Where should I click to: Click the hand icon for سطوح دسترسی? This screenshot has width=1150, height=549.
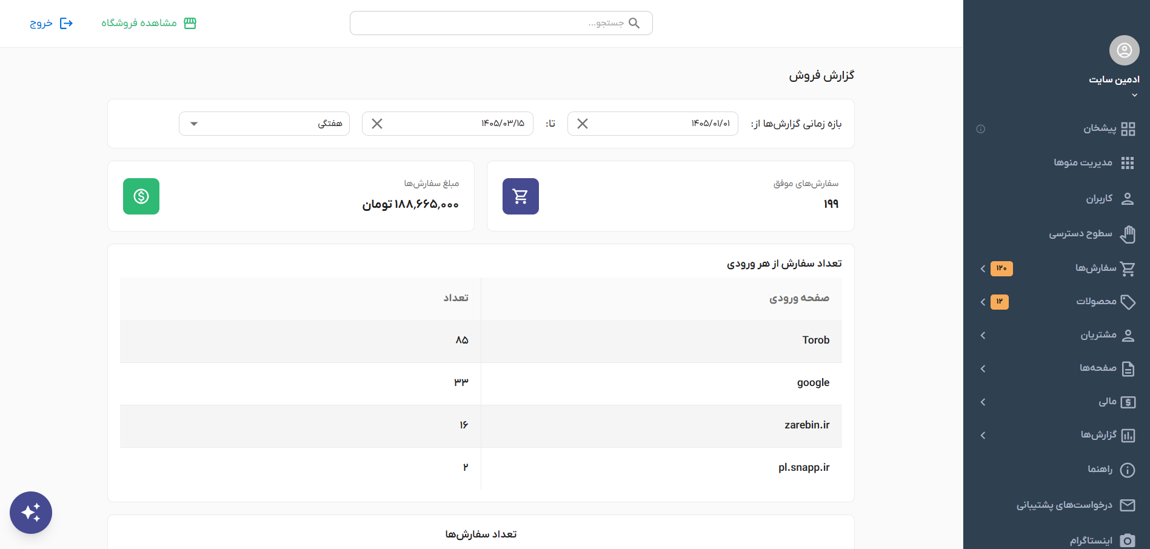(x=1128, y=234)
